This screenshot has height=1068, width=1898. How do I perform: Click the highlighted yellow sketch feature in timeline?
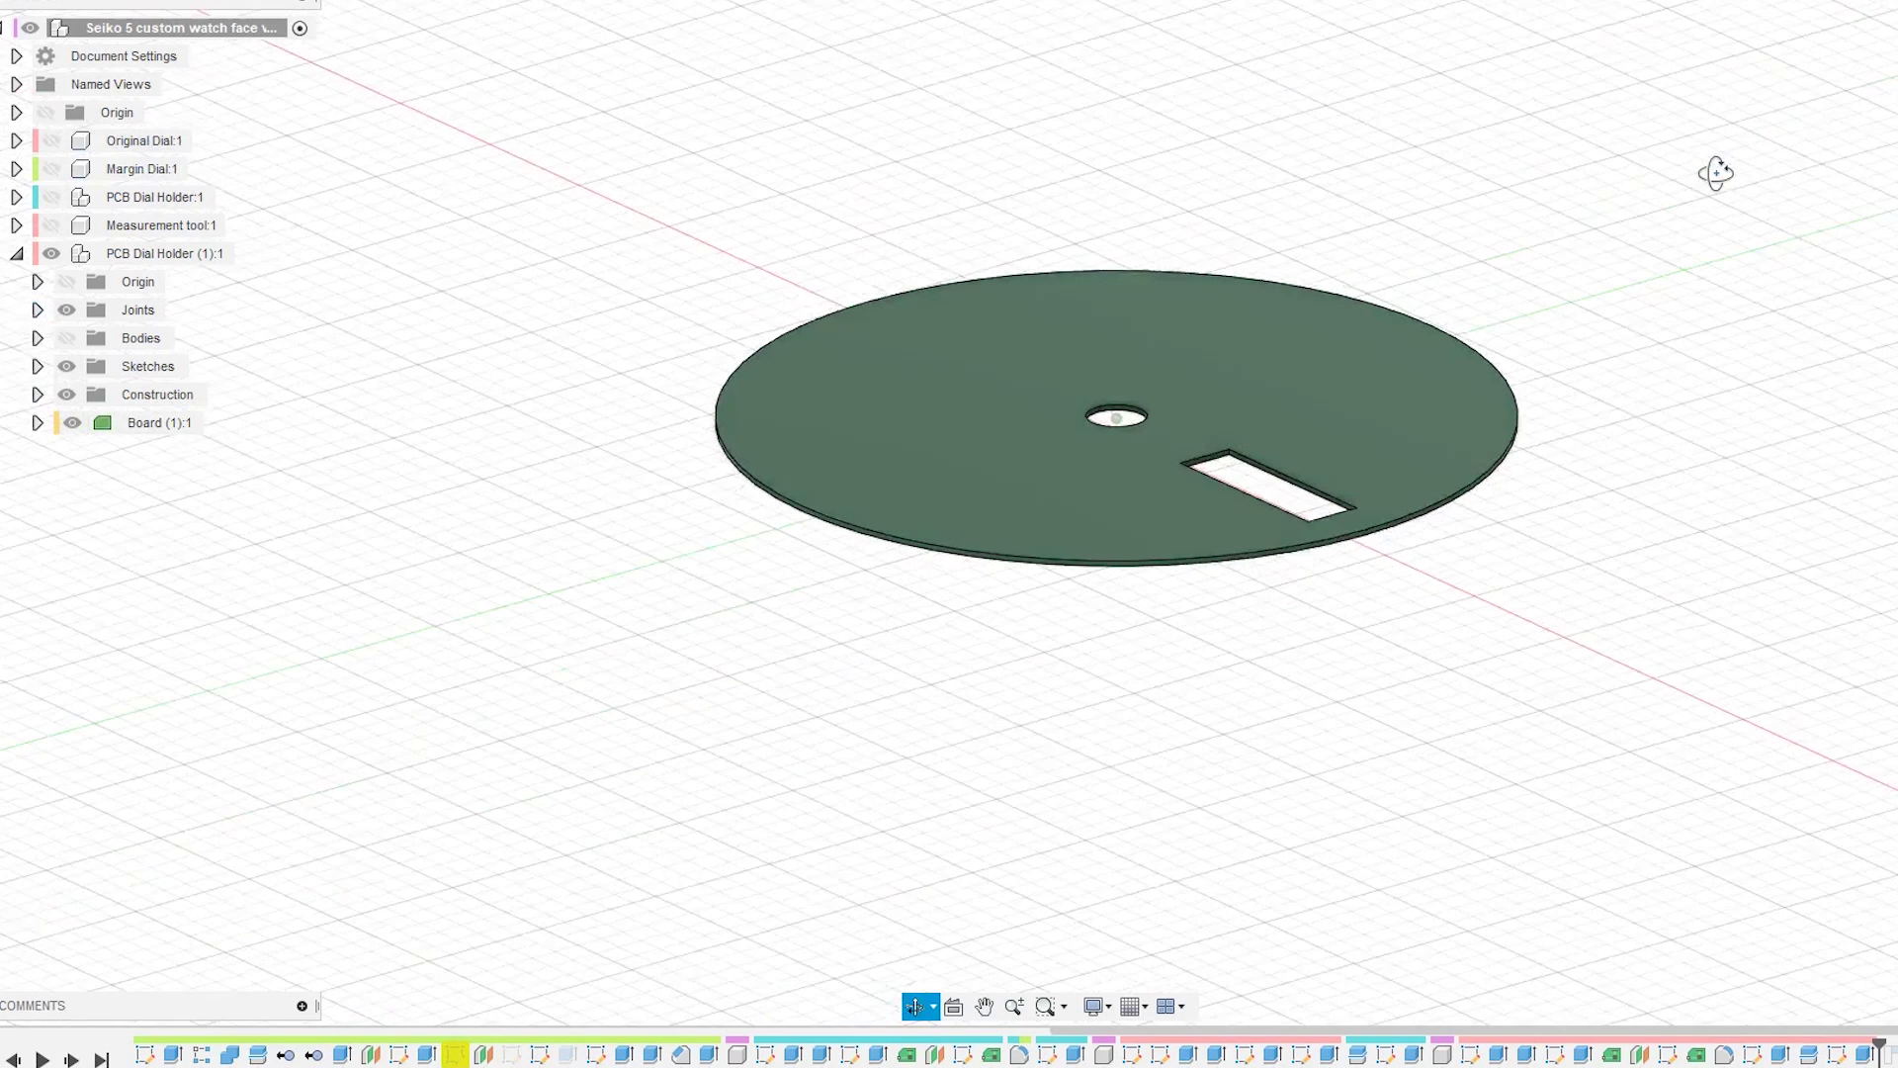(455, 1055)
